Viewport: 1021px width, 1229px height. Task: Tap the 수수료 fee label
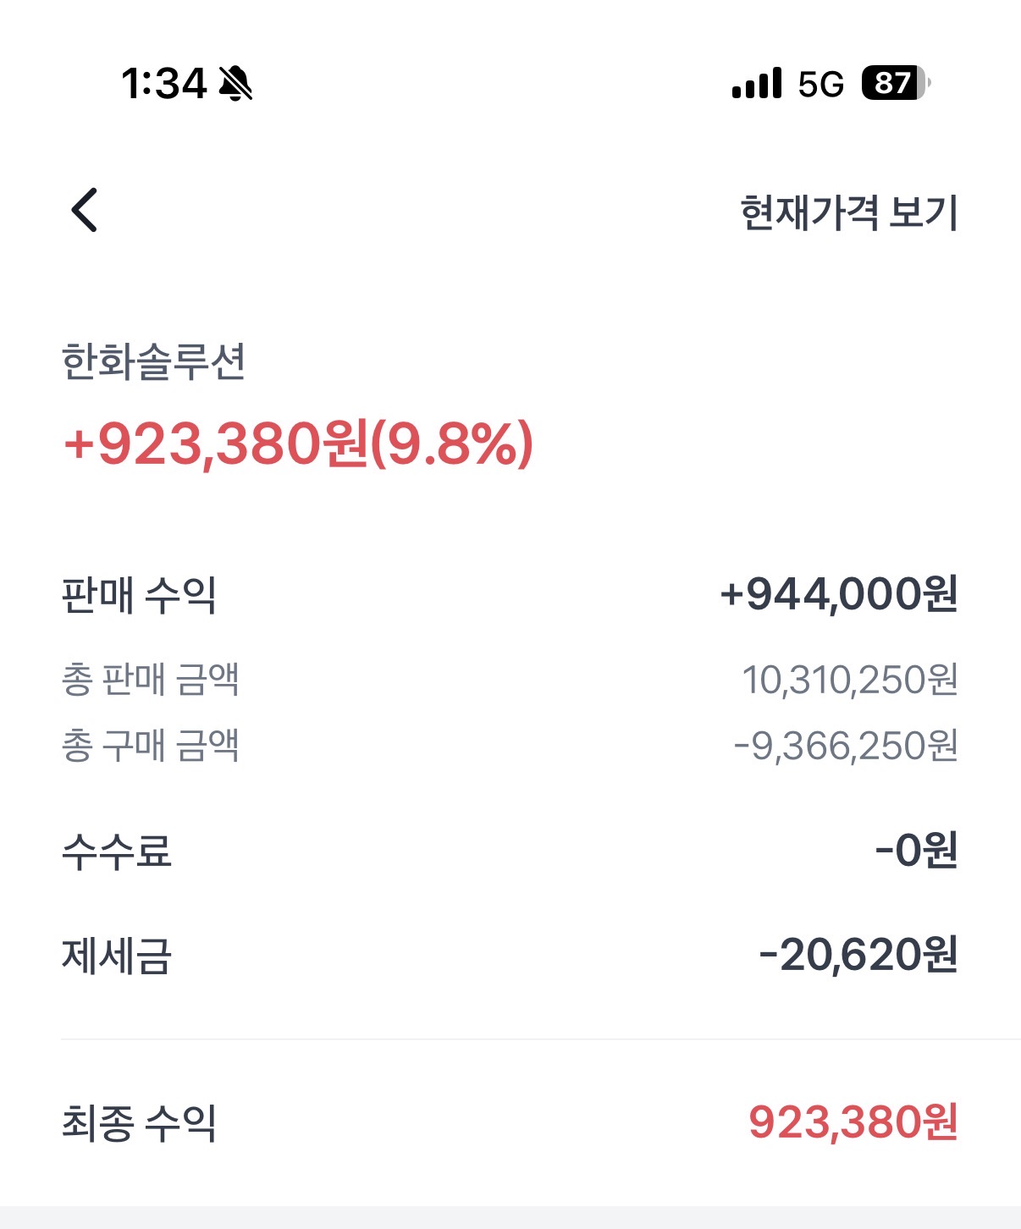tap(117, 851)
